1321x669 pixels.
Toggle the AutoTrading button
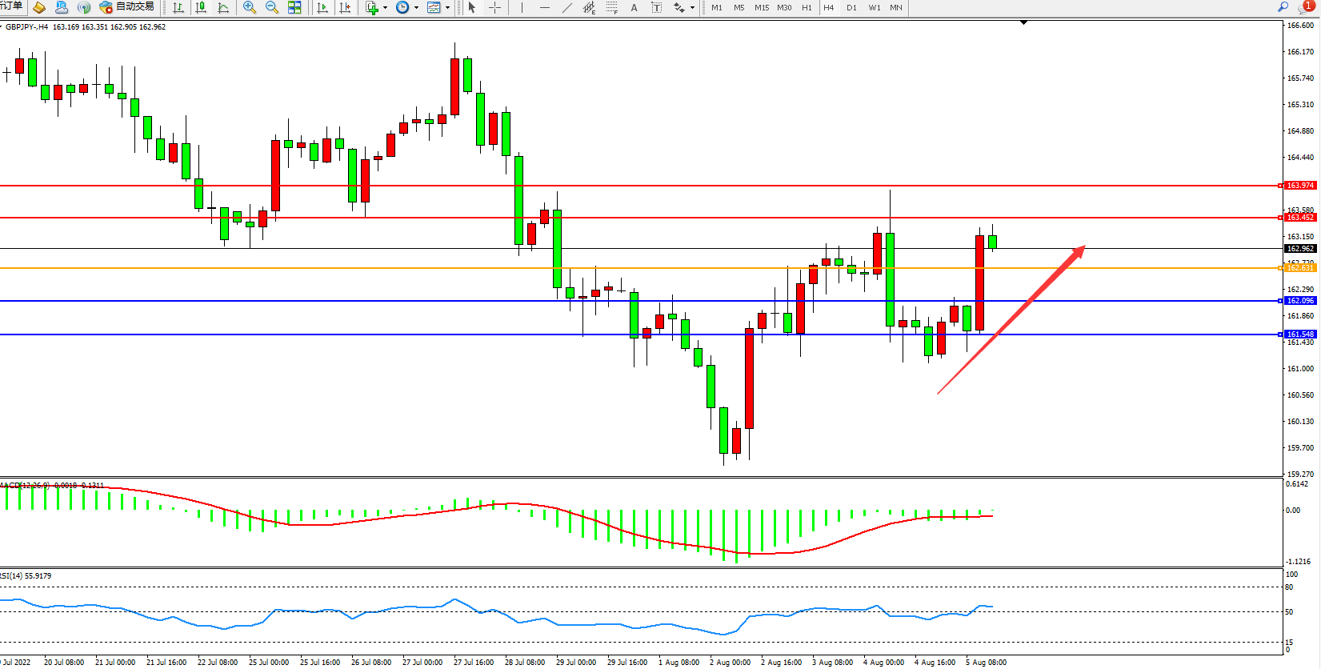[x=126, y=7]
